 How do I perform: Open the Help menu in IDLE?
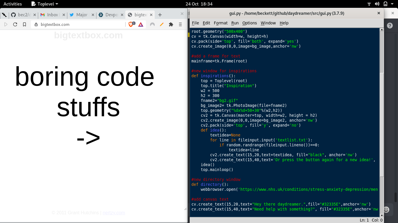284,23
